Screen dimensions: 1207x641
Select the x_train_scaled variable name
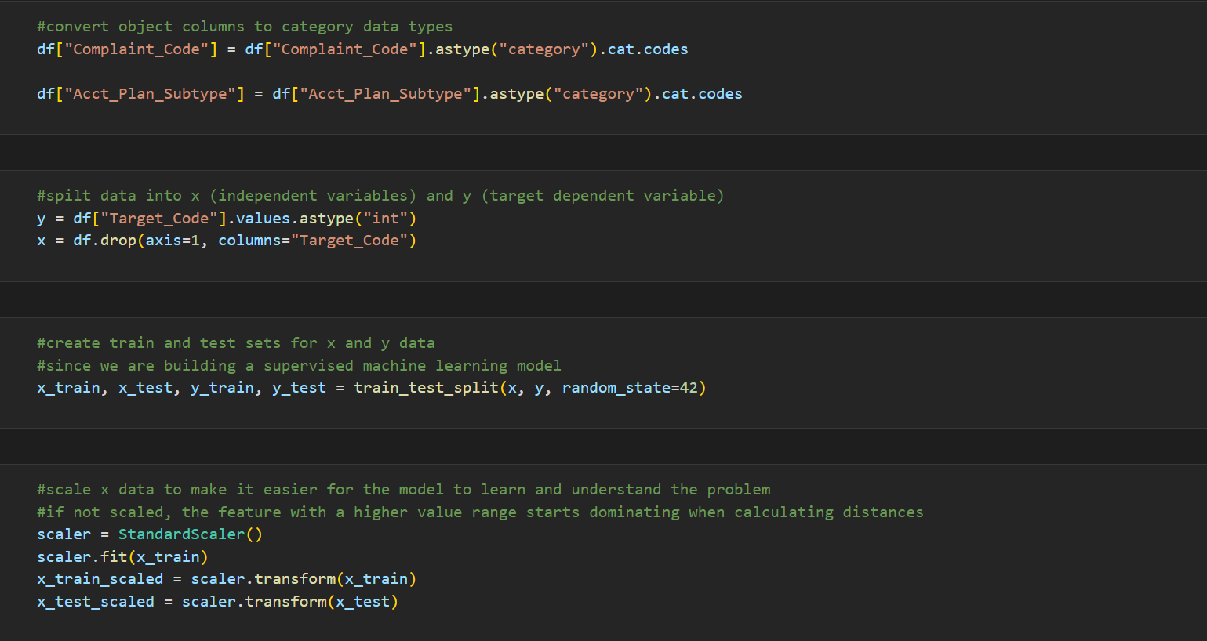100,578
